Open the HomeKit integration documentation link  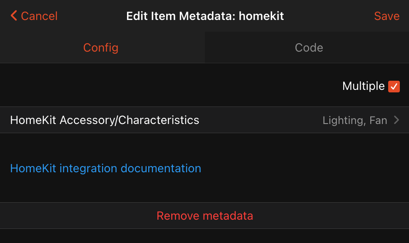click(x=105, y=168)
